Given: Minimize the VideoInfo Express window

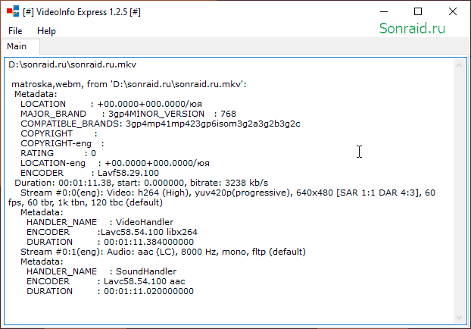Looking at the screenshot, I should [x=384, y=11].
